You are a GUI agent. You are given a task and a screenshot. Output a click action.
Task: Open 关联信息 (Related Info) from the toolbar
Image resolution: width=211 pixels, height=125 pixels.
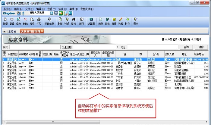[49, 21]
